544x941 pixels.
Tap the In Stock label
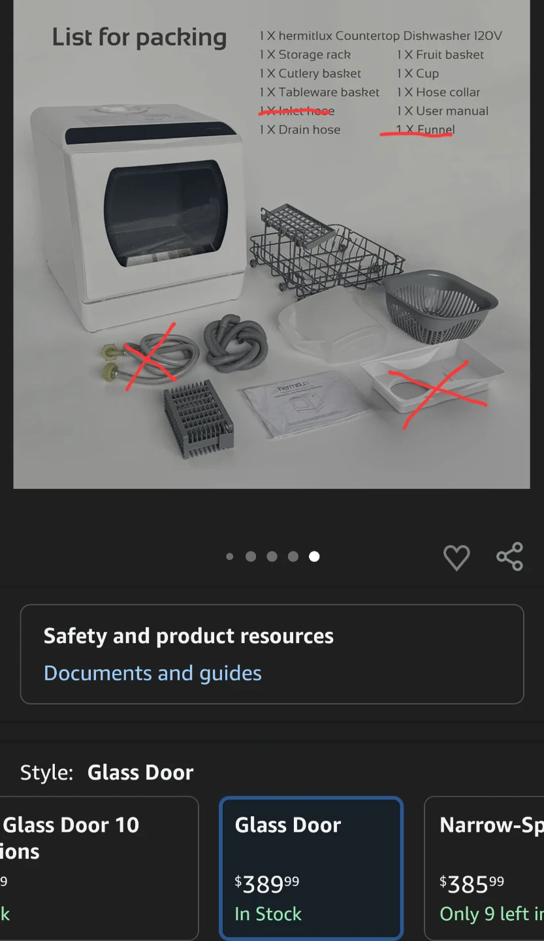[268, 914]
